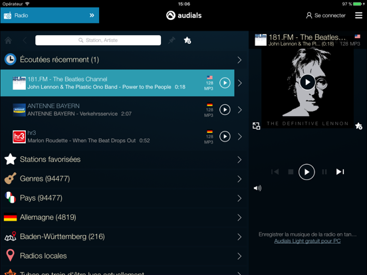Play the ANTENNE BAYERN station
Image resolution: width=367 pixels, height=275 pixels.
(x=225, y=110)
